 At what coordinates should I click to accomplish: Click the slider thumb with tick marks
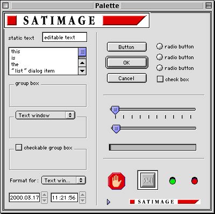(x=114, y=110)
